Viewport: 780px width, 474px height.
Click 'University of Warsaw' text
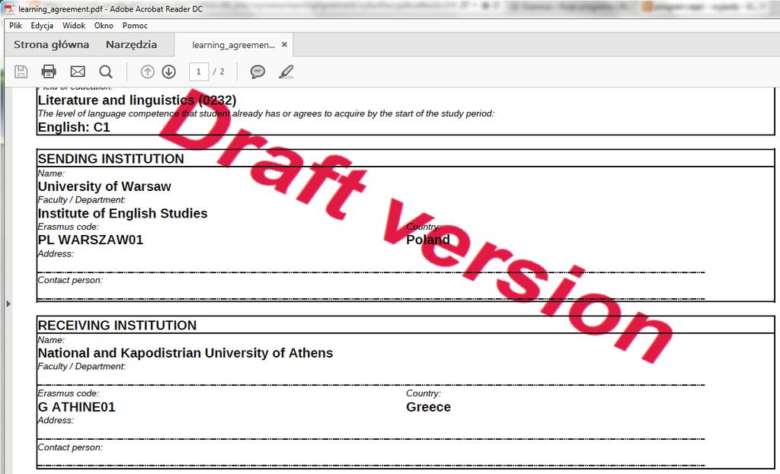pos(104,186)
